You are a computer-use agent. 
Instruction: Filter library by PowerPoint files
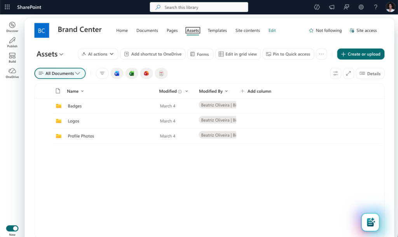(x=147, y=73)
